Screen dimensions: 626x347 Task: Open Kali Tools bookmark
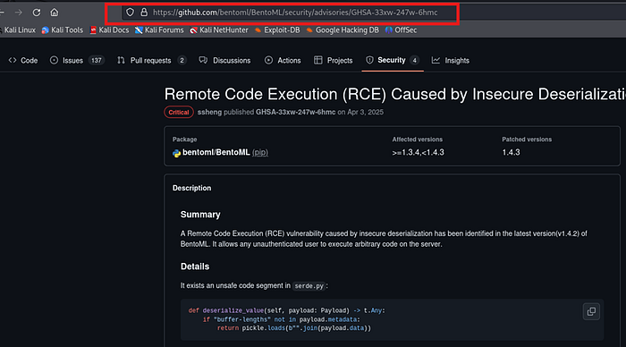(63, 30)
